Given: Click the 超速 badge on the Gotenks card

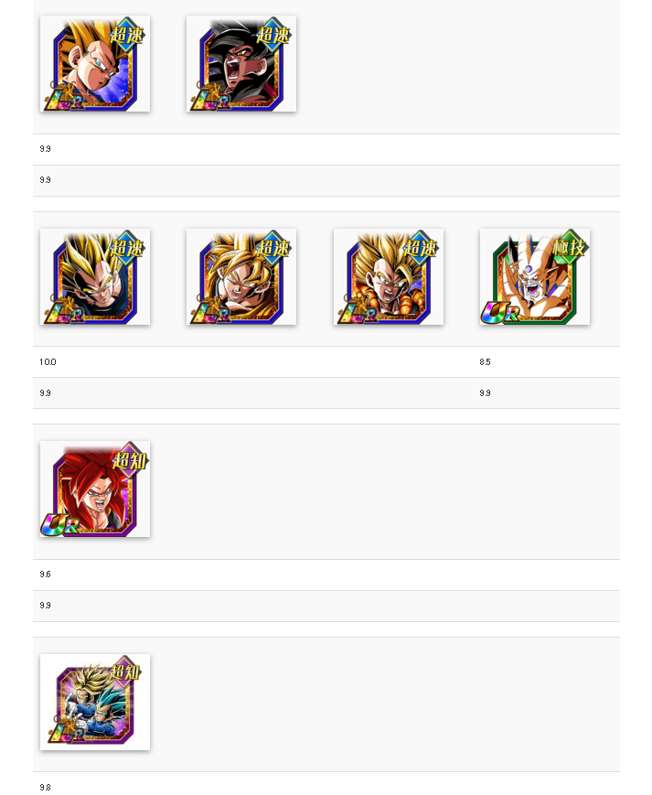Looking at the screenshot, I should coord(420,248).
